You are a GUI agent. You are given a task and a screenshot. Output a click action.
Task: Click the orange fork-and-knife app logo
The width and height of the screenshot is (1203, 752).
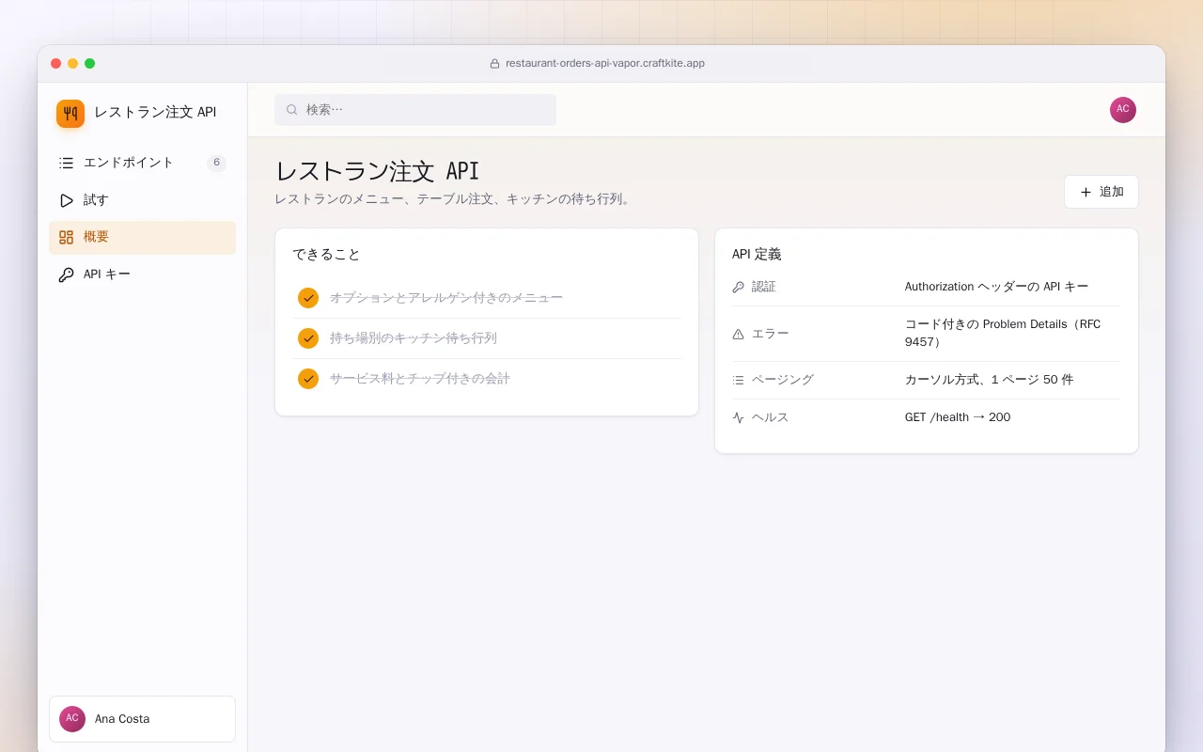coord(70,114)
